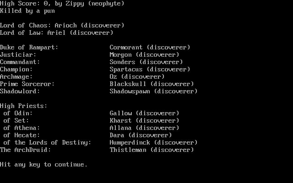Click the "Killed by a pun" text
The height and width of the screenshot is (183, 293).
[x=27, y=11]
